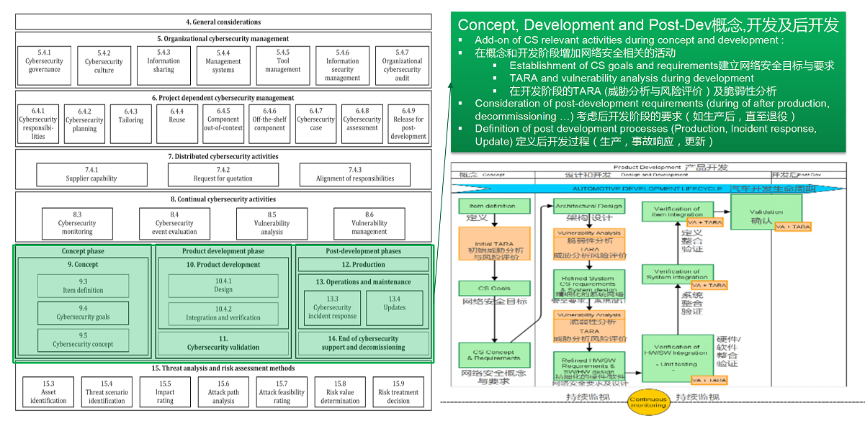Click the 12. Production header box
The width and height of the screenshot is (865, 426).
pyautogui.click(x=364, y=265)
